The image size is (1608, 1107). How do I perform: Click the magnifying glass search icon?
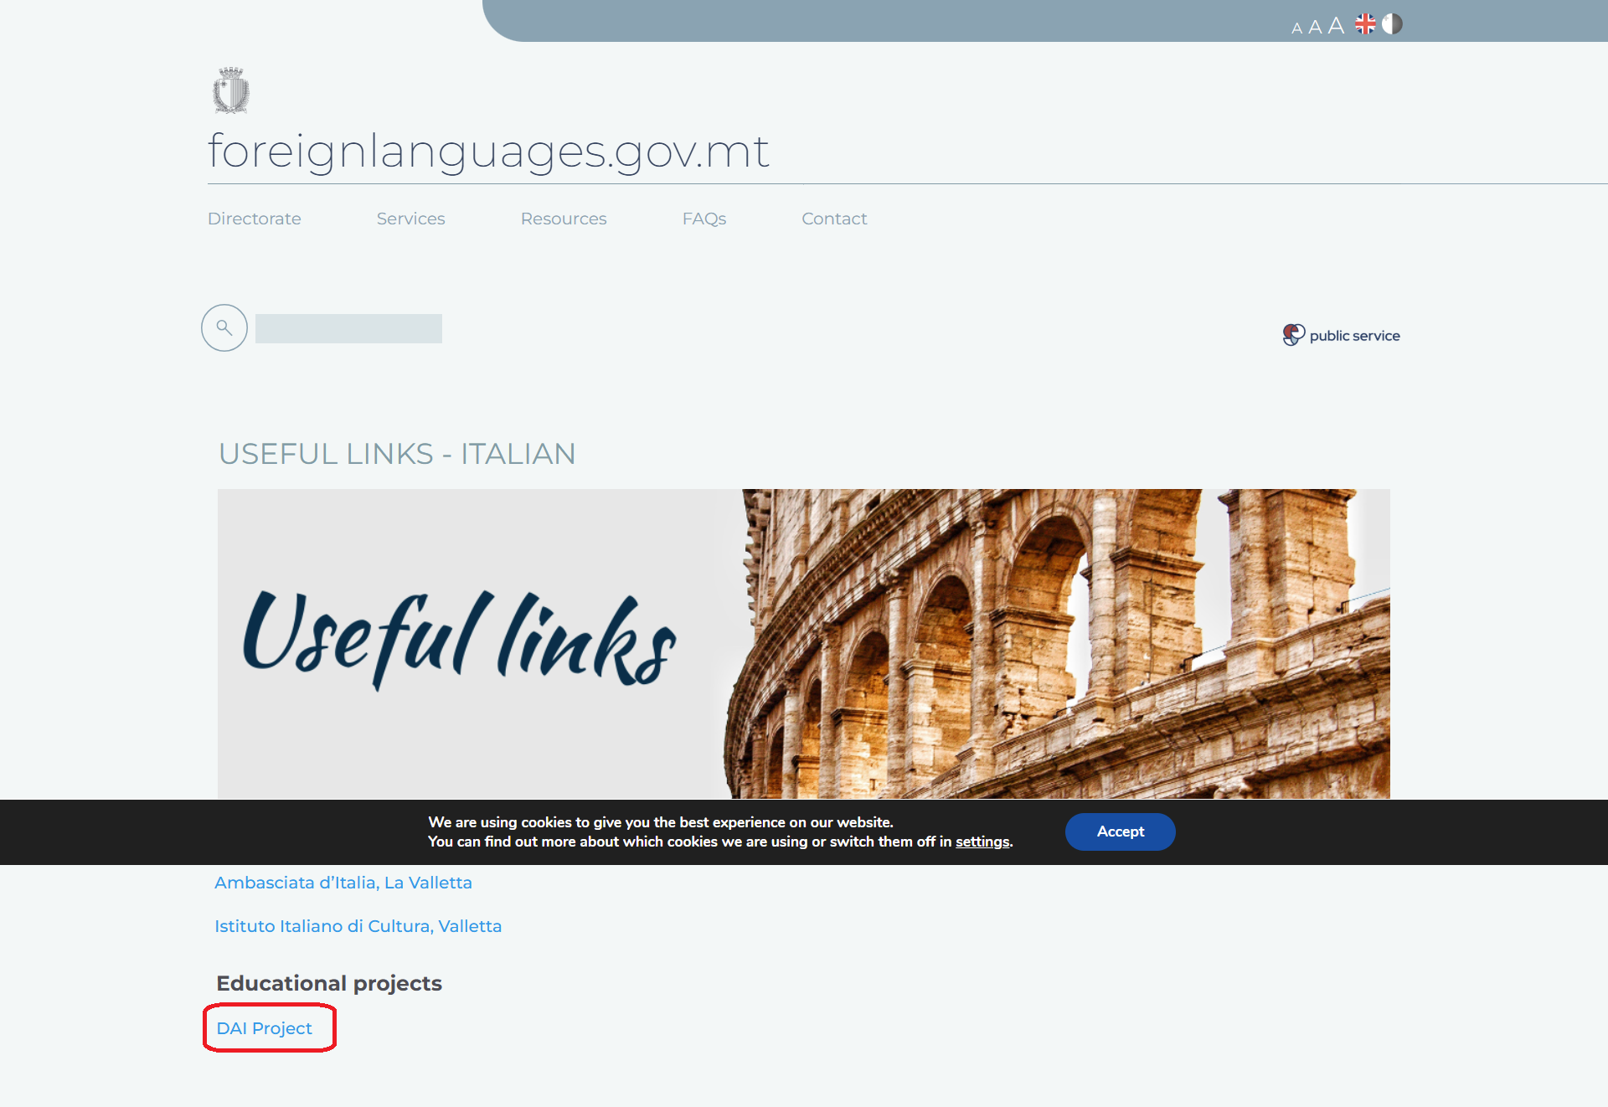224,327
